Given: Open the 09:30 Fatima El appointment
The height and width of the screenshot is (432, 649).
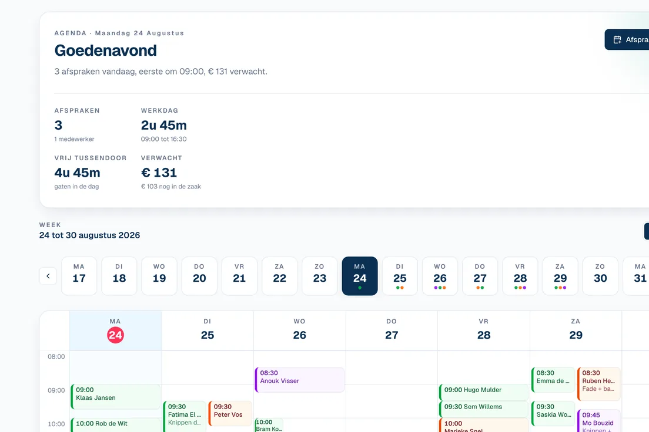Looking at the screenshot, I should tap(185, 416).
